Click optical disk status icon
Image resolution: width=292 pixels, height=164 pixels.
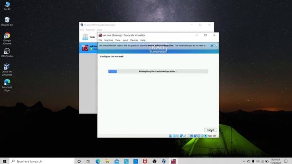tap(174, 136)
